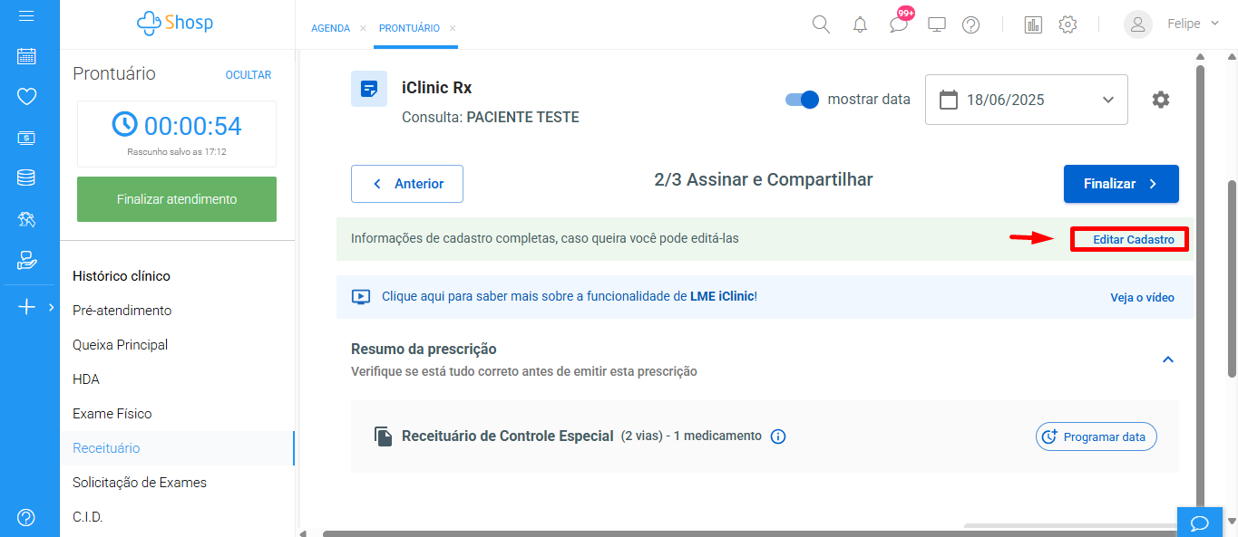
Task: Open Queixa Principal section
Action: (120, 345)
